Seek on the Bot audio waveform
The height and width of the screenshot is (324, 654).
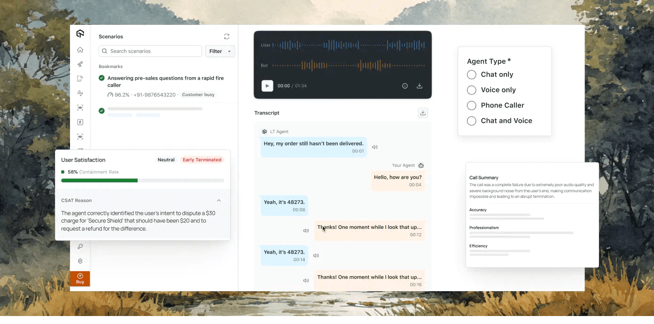click(349, 66)
